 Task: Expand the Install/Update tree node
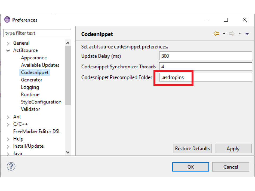pos(8,146)
